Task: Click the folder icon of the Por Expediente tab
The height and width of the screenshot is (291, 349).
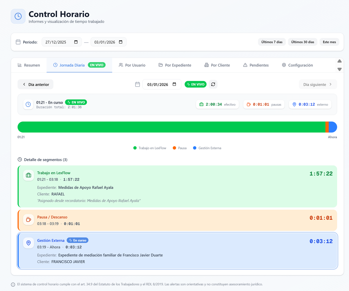Action: point(161,65)
